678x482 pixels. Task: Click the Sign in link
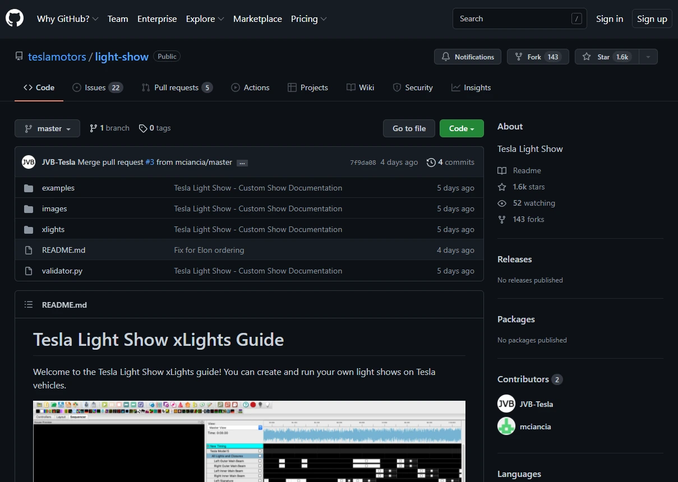coord(610,18)
